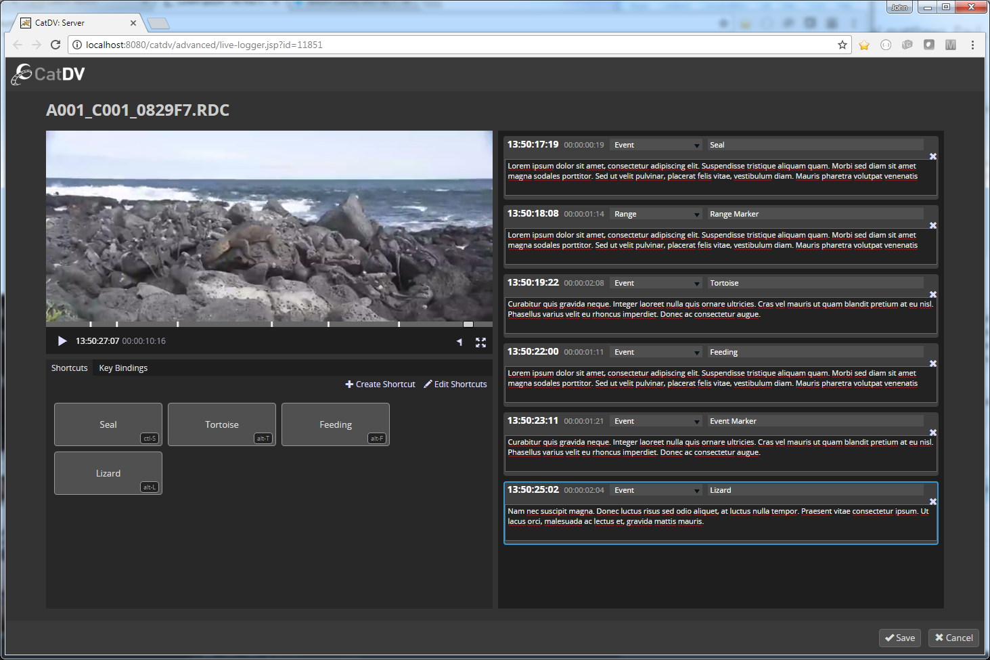Viewport: 990px width, 660px height.
Task: Mute the video volume
Action: click(459, 343)
